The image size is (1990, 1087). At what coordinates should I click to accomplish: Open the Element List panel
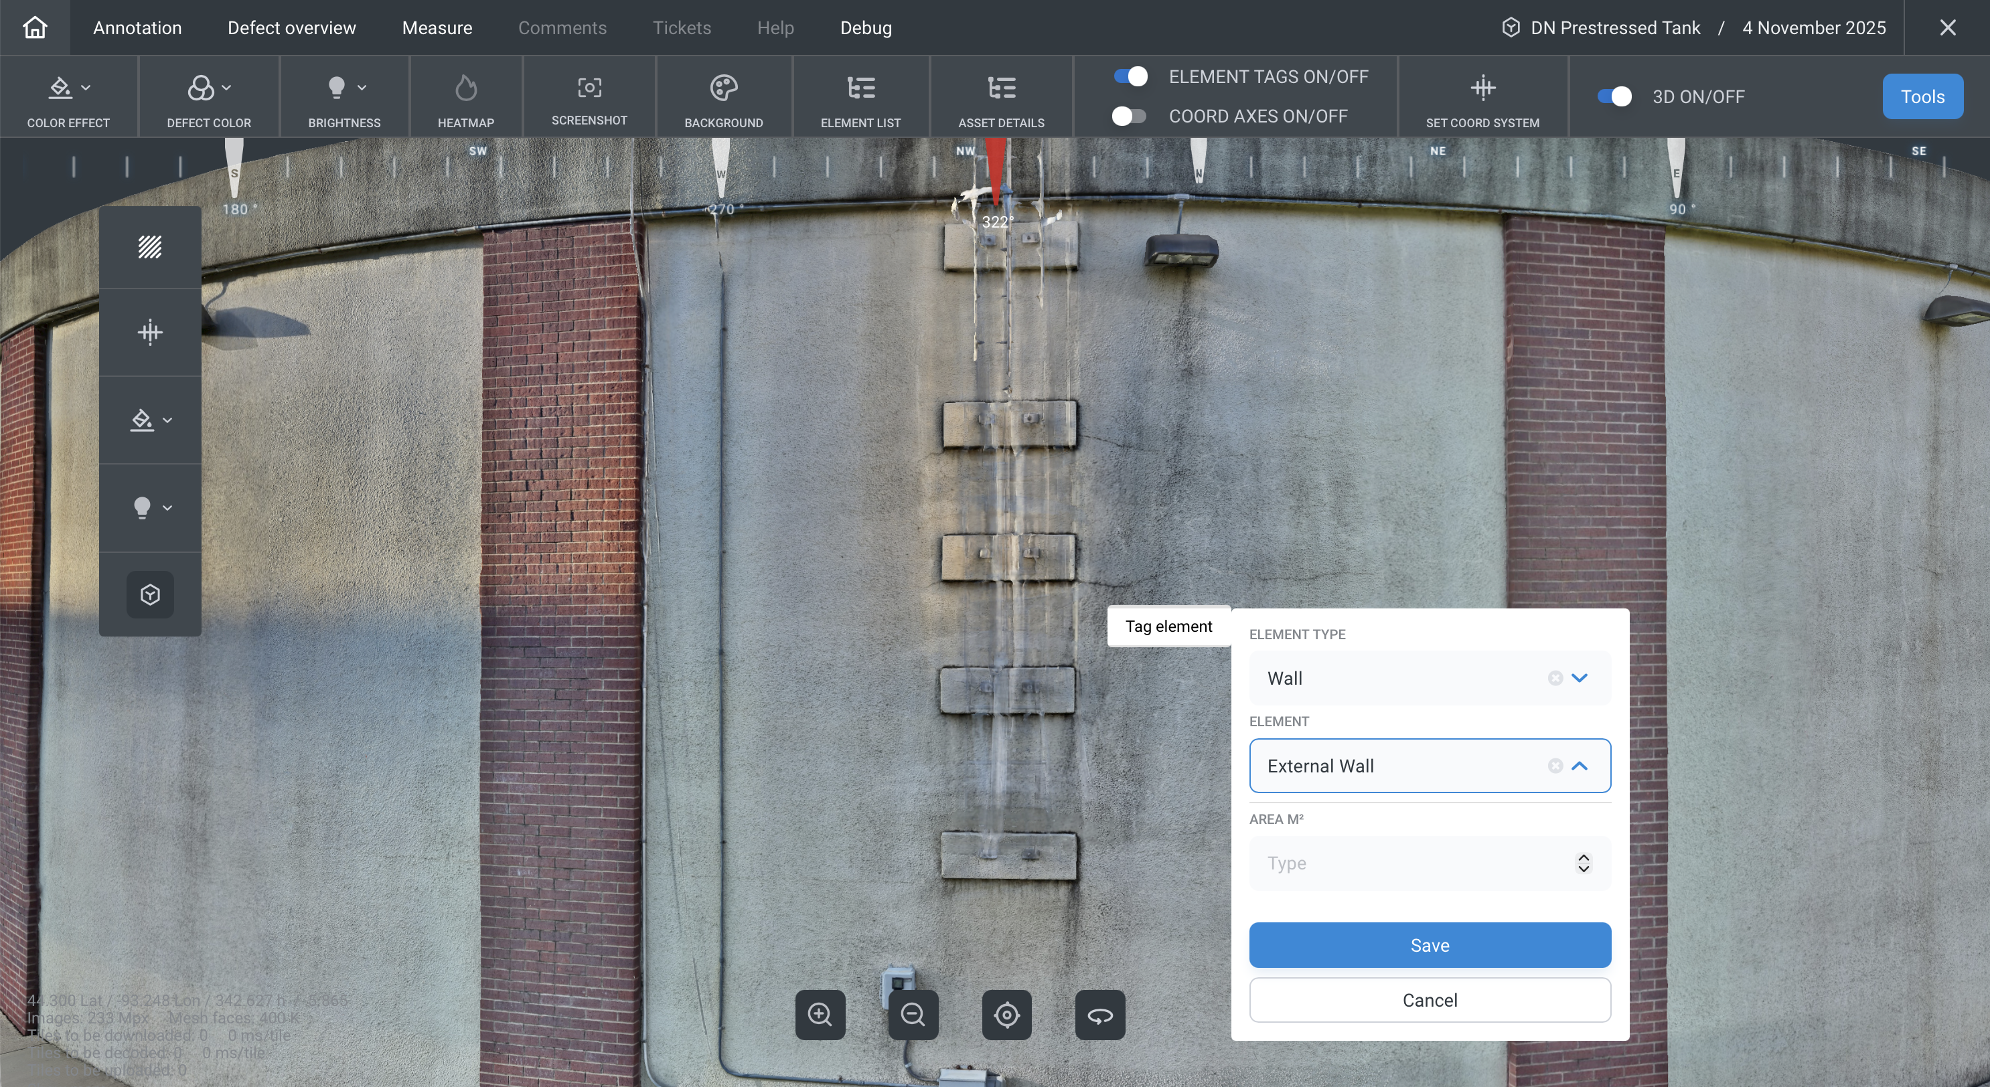pyautogui.click(x=860, y=97)
